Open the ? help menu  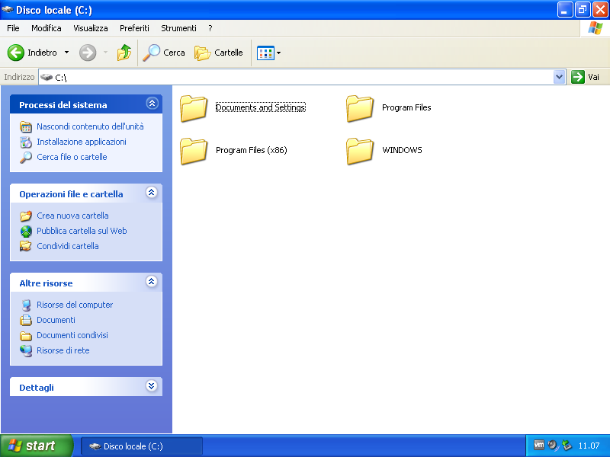click(210, 28)
